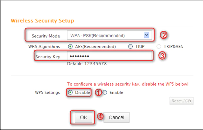Click the Wireless Security Setup heading

click(x=42, y=21)
